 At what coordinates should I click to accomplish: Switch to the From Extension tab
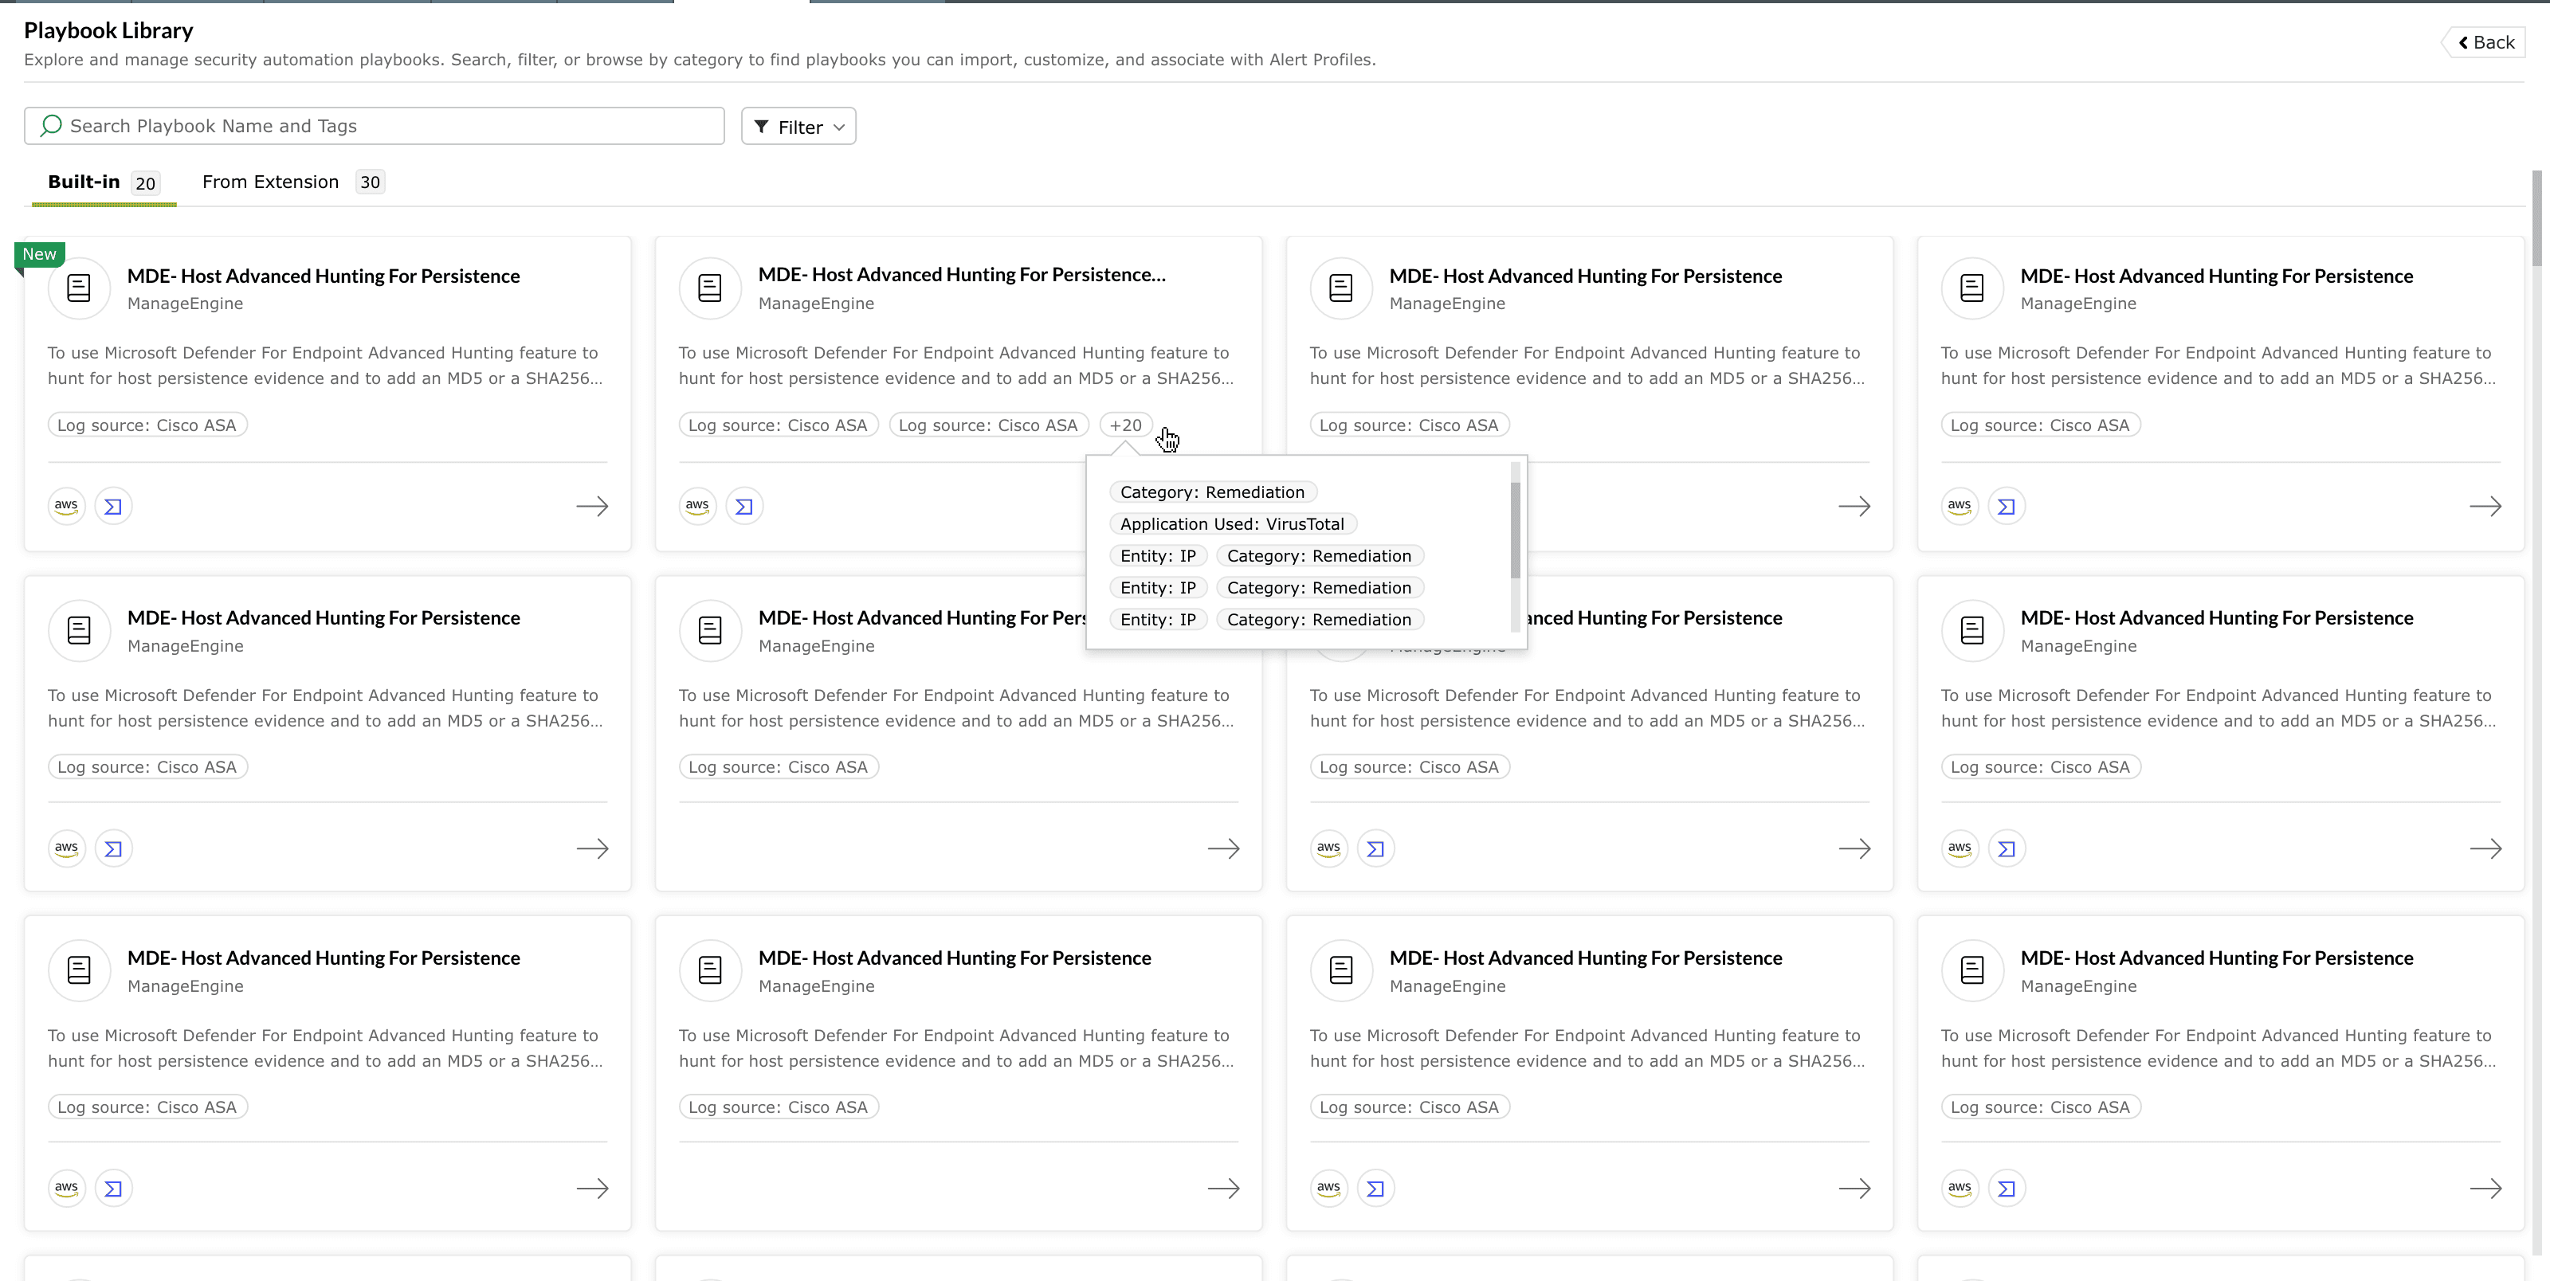(x=292, y=182)
